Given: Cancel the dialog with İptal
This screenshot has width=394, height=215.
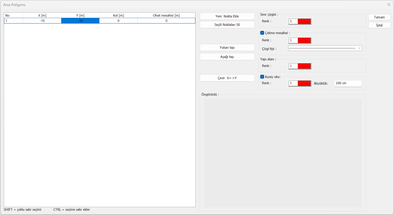Looking at the screenshot, I should click(379, 25).
